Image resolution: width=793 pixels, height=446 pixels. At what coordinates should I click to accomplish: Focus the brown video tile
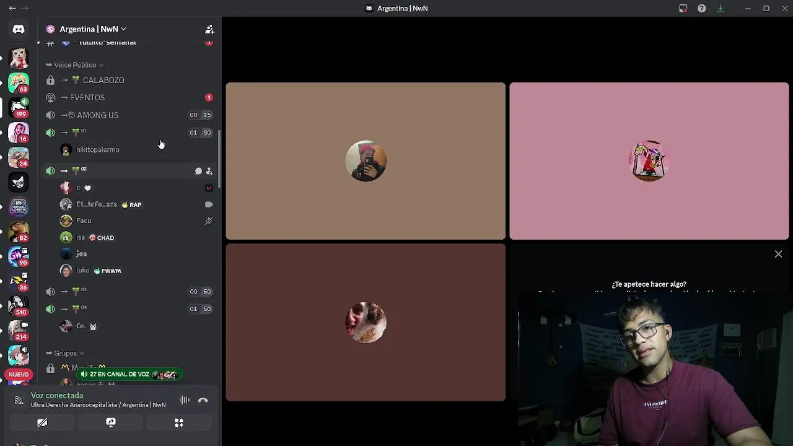[x=366, y=322]
